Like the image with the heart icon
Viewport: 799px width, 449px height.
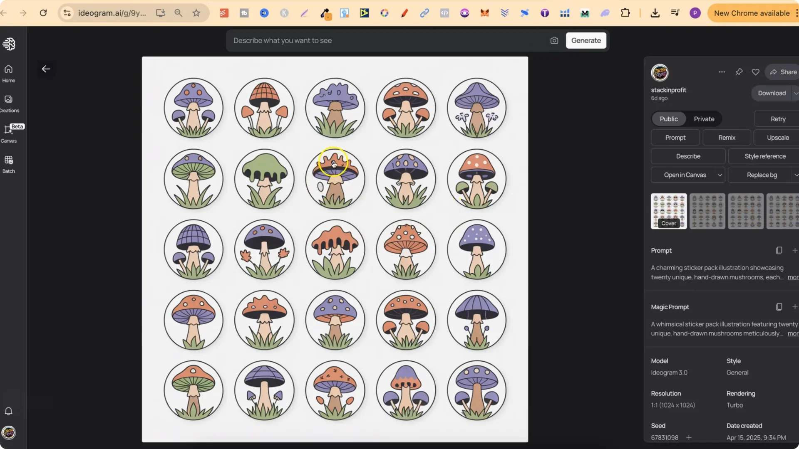coord(755,72)
